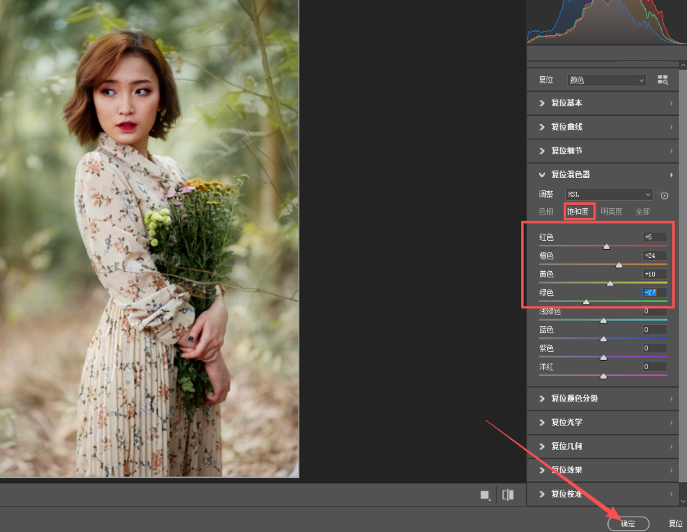Click the 橙色 saturation slider handle
Screen dimensions: 687x532
618,265
